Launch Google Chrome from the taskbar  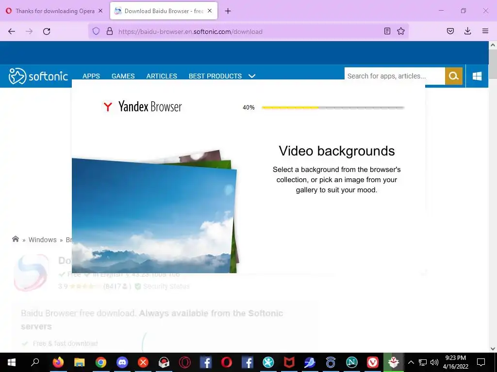101,362
